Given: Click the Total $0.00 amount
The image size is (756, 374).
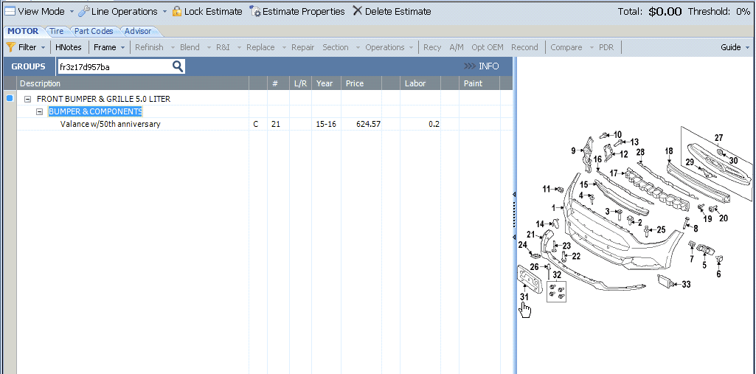Looking at the screenshot, I should (665, 12).
